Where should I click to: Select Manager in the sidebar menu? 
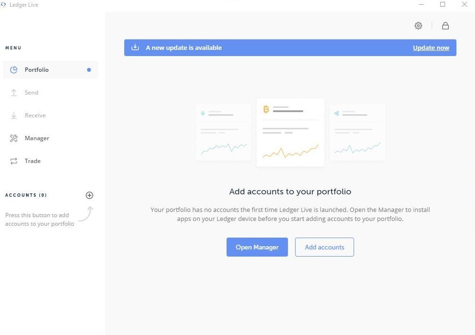(x=37, y=138)
